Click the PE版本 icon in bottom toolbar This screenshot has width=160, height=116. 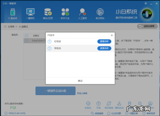coord(150,103)
